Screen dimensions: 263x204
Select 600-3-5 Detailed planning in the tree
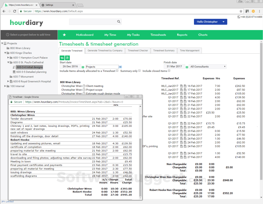31,72
